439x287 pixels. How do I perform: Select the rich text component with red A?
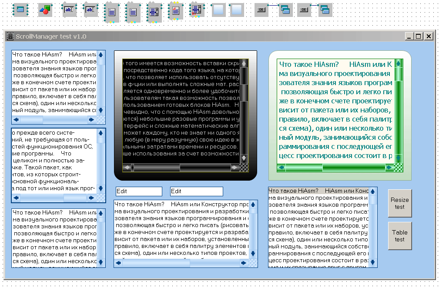(x=176, y=11)
